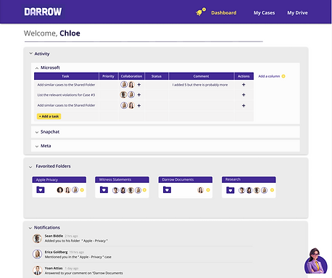
Task: Collapse the Activity section
Action: click(30, 54)
